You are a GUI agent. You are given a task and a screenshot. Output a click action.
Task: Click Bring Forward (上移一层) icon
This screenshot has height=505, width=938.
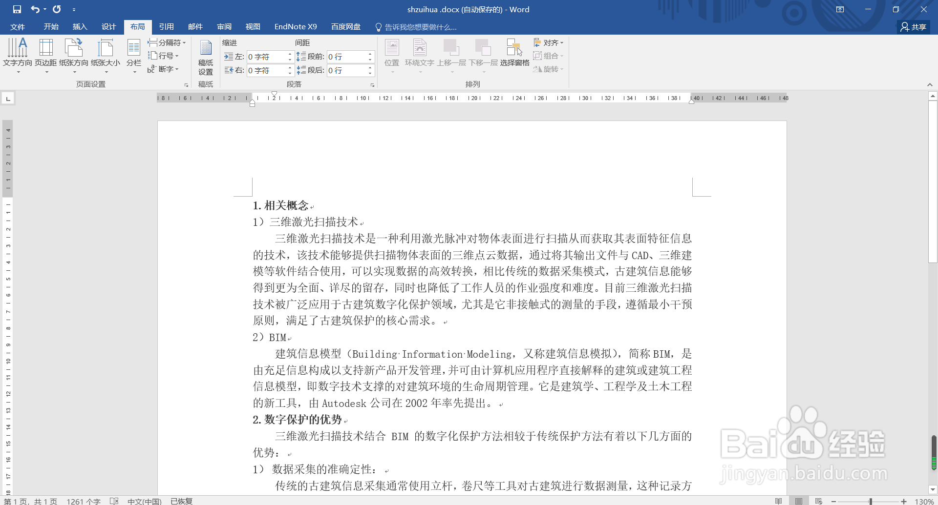click(451, 56)
